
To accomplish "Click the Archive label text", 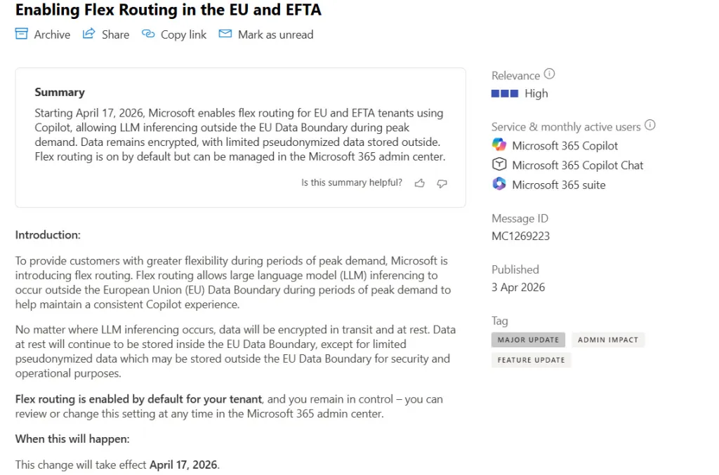I will pyautogui.click(x=52, y=34).
